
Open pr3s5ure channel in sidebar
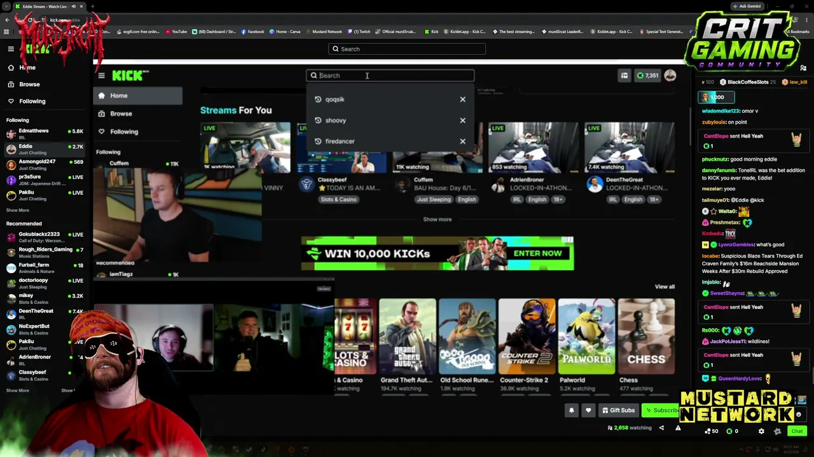click(45, 180)
